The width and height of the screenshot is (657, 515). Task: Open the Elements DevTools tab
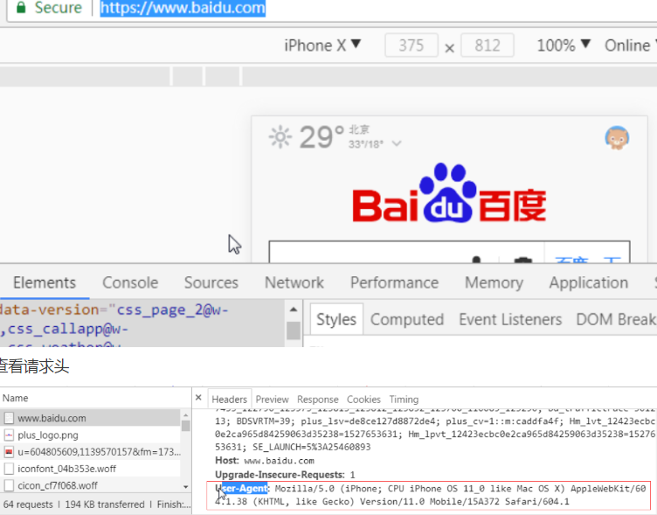tap(45, 282)
